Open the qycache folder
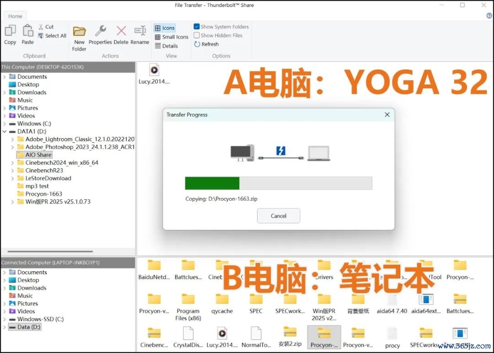Image resolution: width=494 pixels, height=353 pixels. 222,304
